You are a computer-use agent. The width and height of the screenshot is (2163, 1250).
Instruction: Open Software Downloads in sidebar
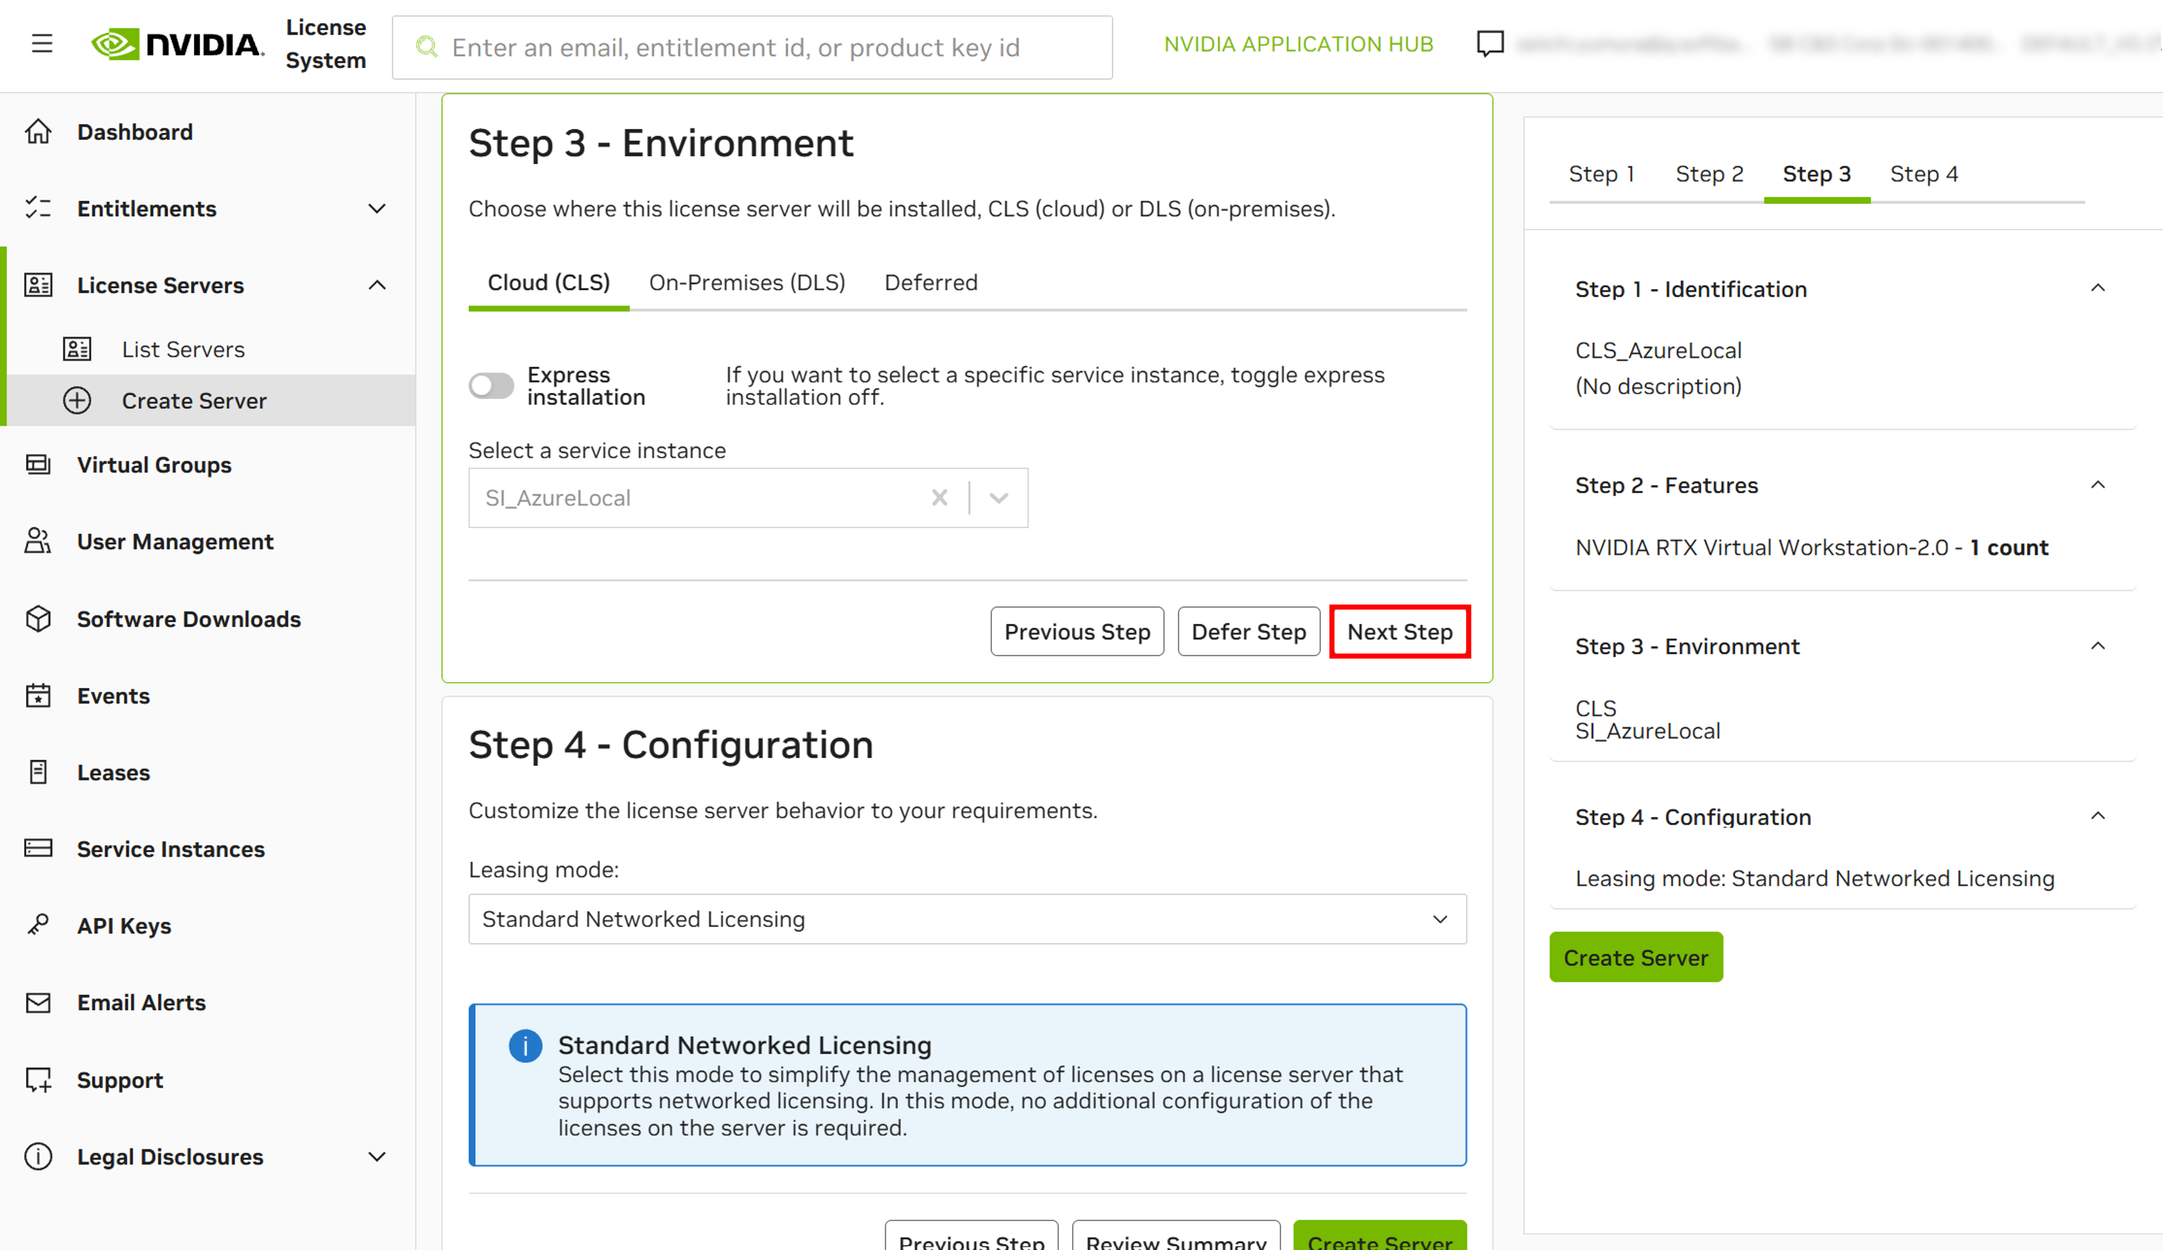coord(189,619)
